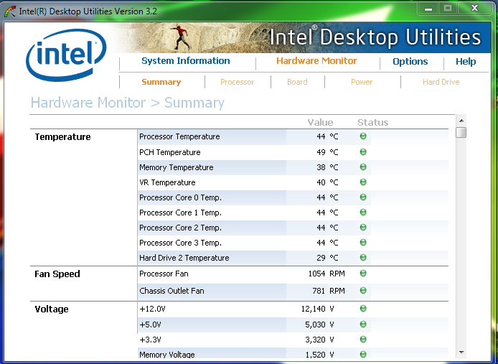Click status icon for Hard Drive 2 Temperature

point(363,258)
